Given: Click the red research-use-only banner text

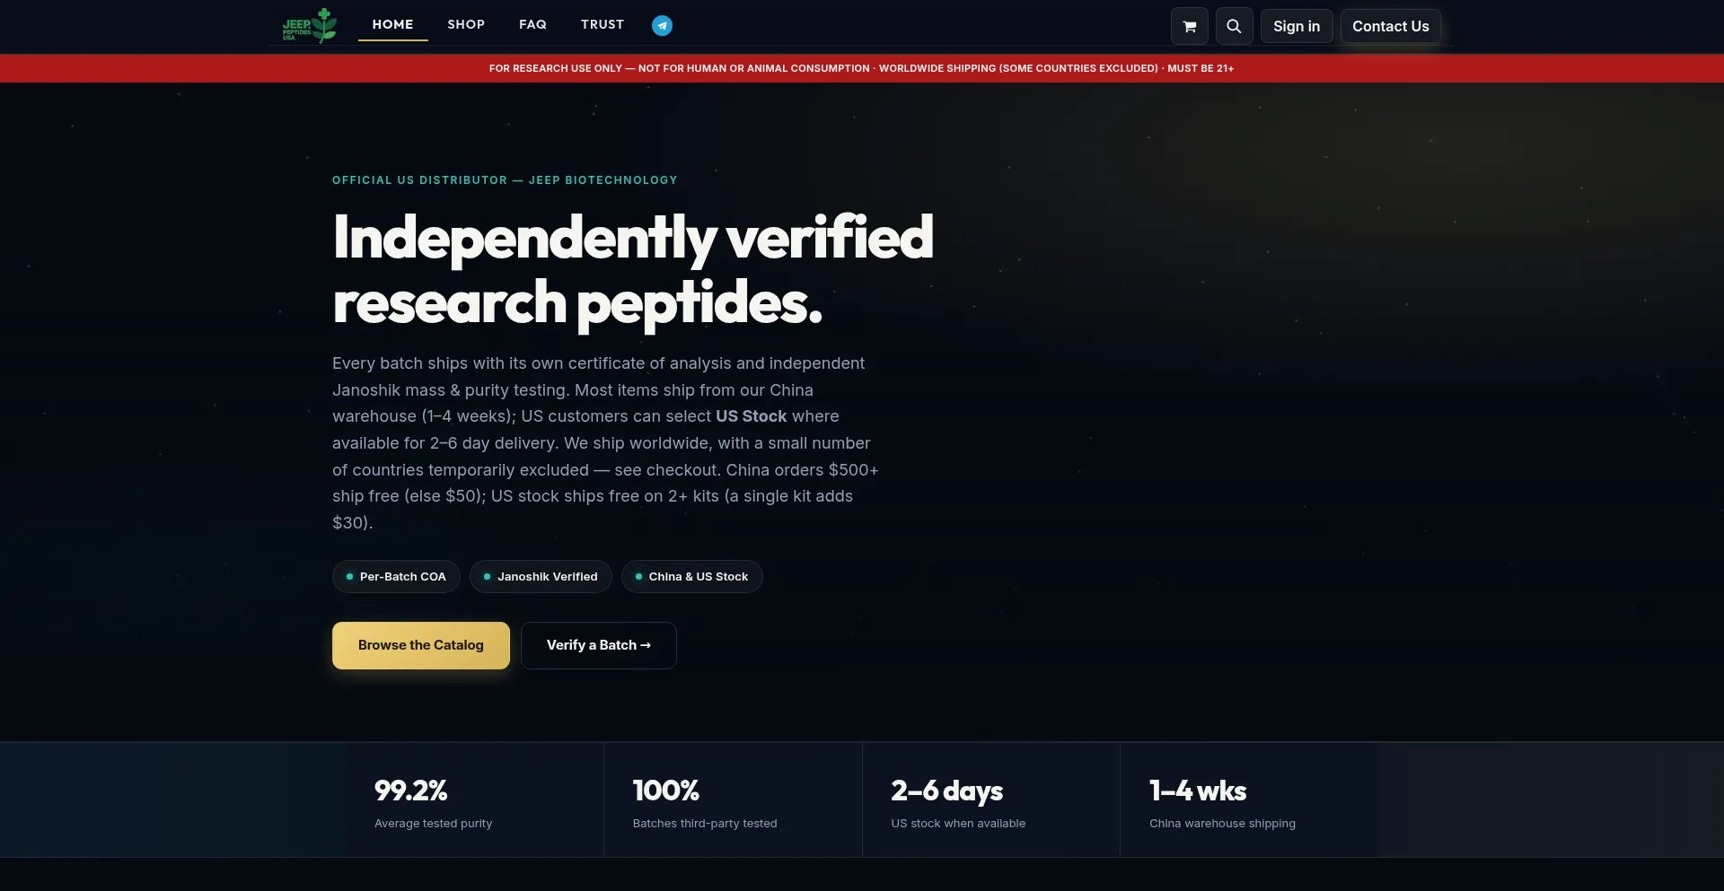Looking at the screenshot, I should pyautogui.click(x=861, y=68).
